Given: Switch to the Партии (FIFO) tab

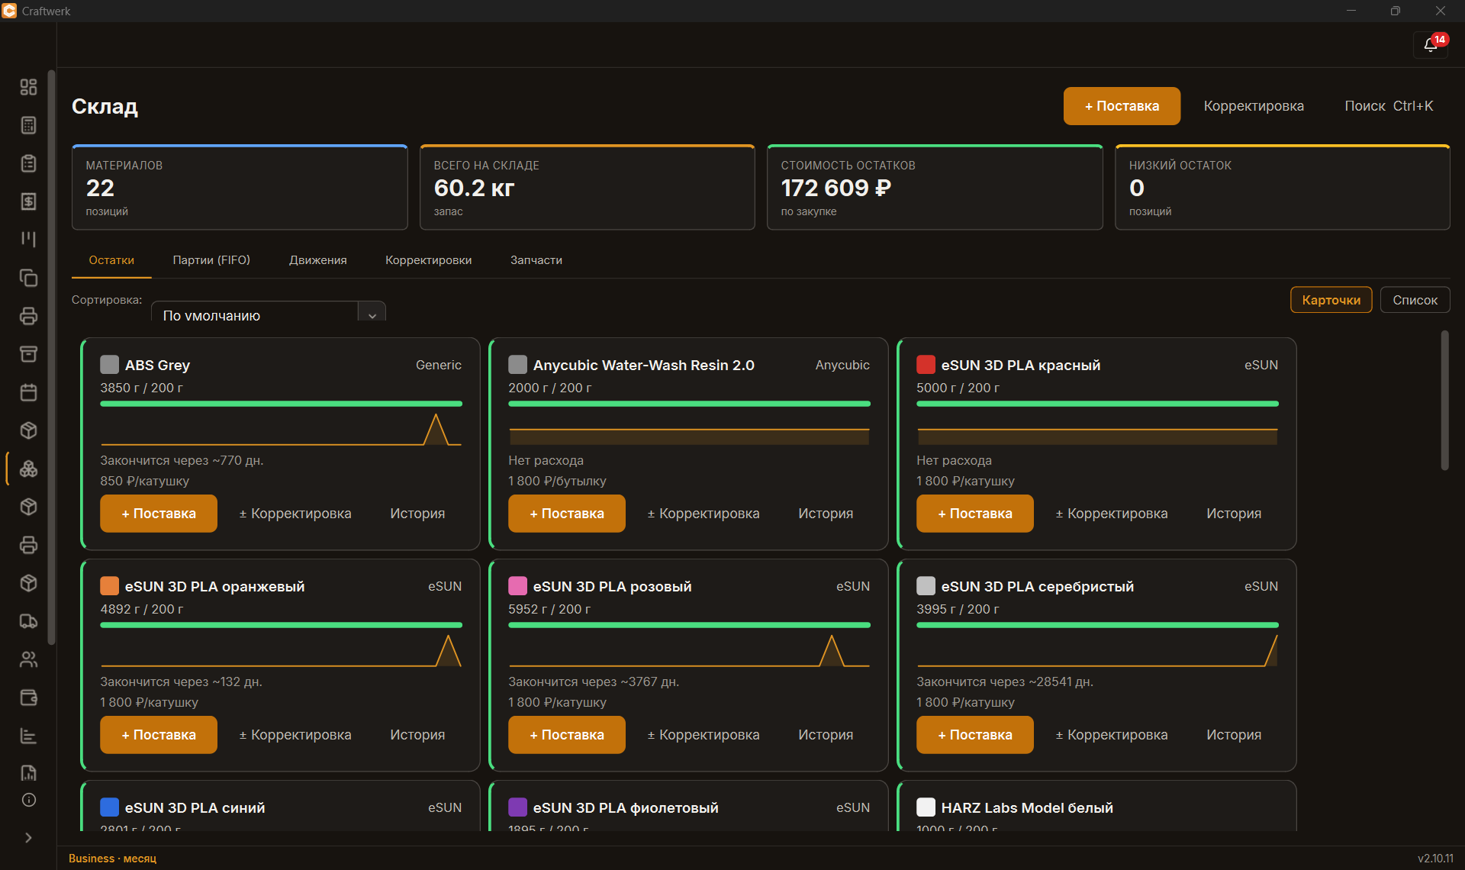Looking at the screenshot, I should click(x=211, y=260).
